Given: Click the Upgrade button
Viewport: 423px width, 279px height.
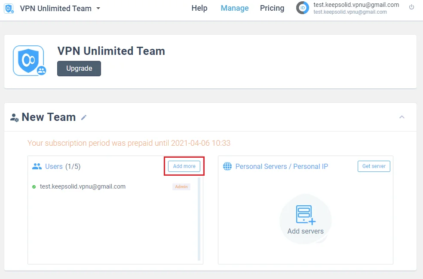Looking at the screenshot, I should [x=79, y=68].
